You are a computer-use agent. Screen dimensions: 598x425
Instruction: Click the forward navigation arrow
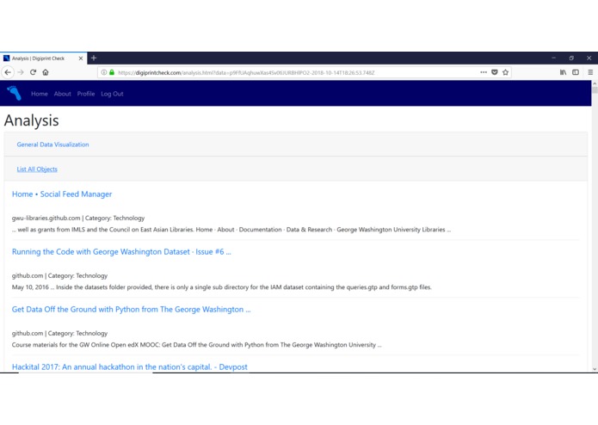21,72
